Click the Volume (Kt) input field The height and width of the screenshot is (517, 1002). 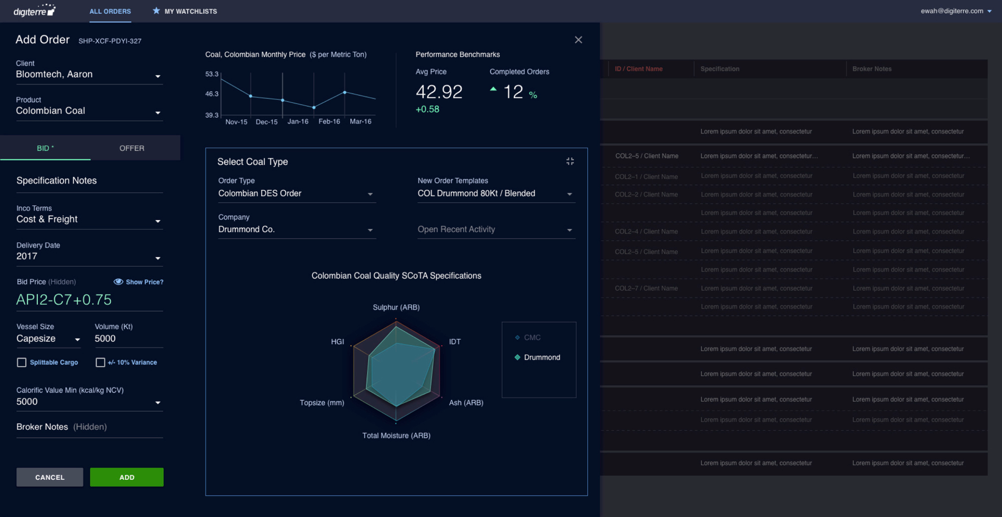(129, 339)
